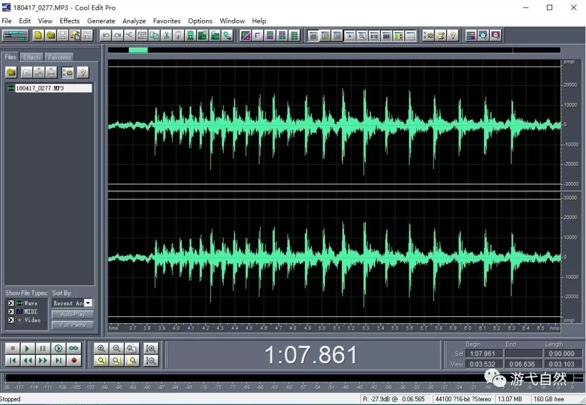Open the Favorites menu
Image resolution: width=586 pixels, height=405 pixels.
point(167,21)
